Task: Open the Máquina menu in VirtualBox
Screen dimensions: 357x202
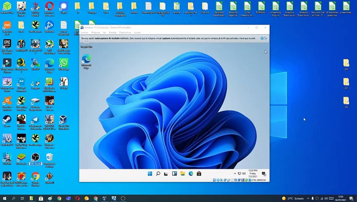Action: pyautogui.click(x=96, y=33)
